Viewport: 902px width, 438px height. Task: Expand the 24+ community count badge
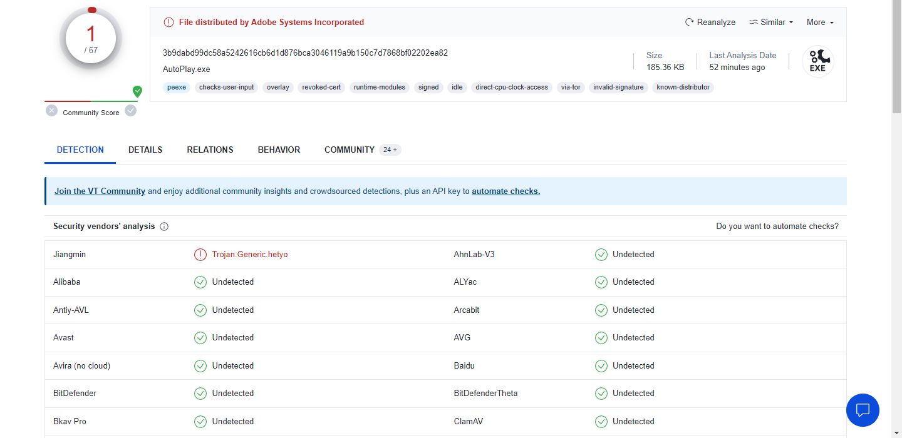[390, 150]
